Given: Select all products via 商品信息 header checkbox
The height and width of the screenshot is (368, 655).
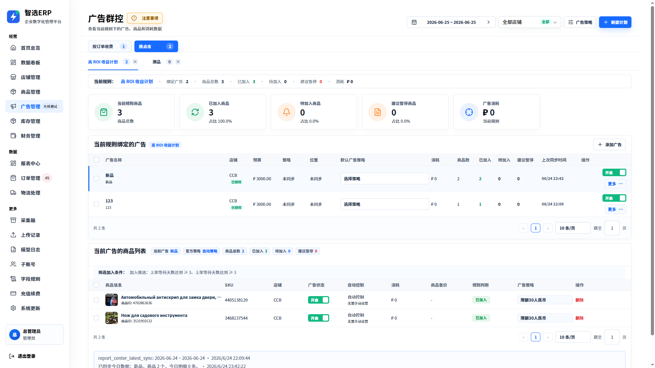Looking at the screenshot, I should click(x=96, y=285).
